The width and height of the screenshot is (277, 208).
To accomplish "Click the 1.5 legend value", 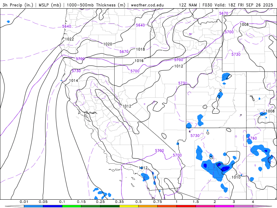I will [x=196, y=202].
